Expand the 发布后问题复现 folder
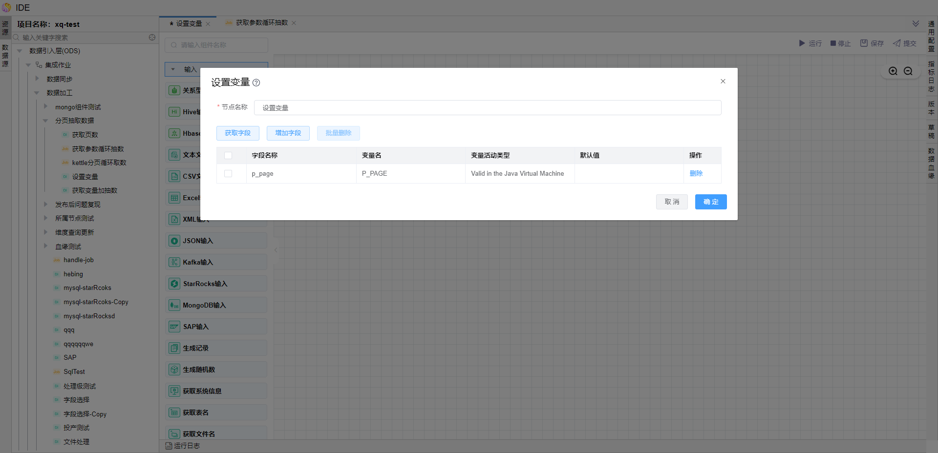 coord(45,205)
